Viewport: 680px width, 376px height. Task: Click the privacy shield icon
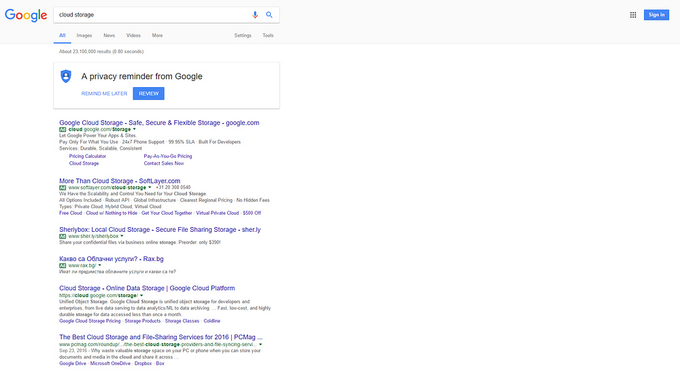click(66, 76)
